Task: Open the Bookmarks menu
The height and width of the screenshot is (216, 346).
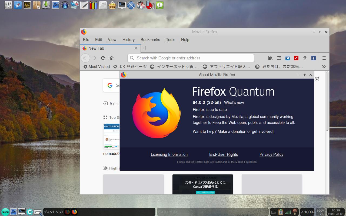Action: (150, 40)
